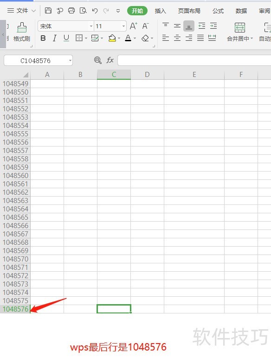The image size is (271, 357).
Task: Apply yellow fill color swatch
Action: (x=112, y=38)
